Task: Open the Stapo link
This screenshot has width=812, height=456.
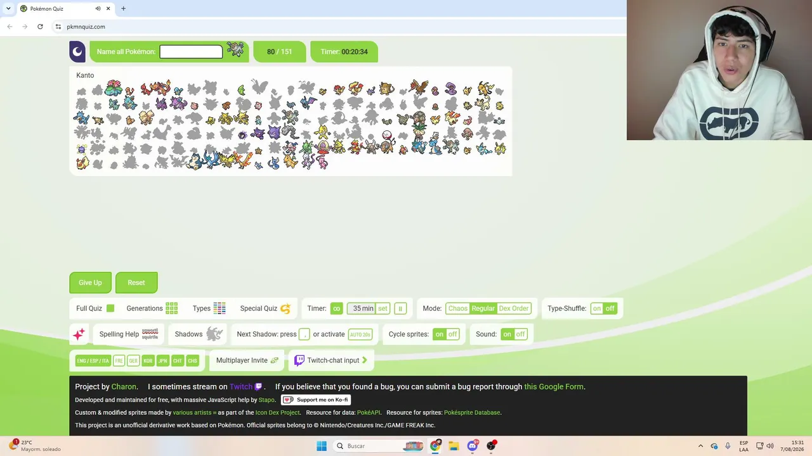Action: tap(266, 400)
